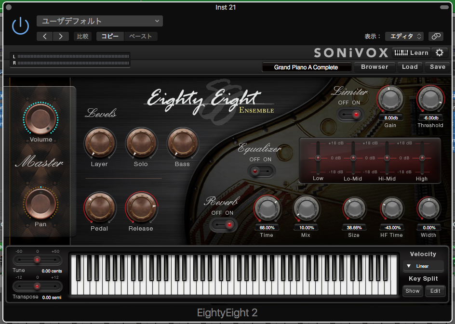Screen dimensions: 455x324
Task: Open the preset Browser
Action: pos(375,67)
